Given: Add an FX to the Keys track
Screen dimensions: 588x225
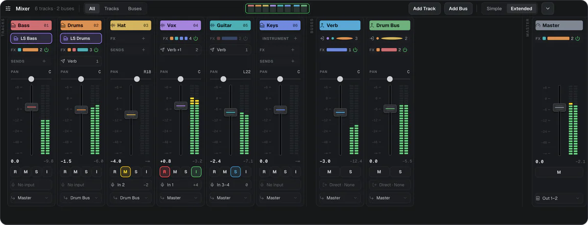Looking at the screenshot, I should click(293, 50).
